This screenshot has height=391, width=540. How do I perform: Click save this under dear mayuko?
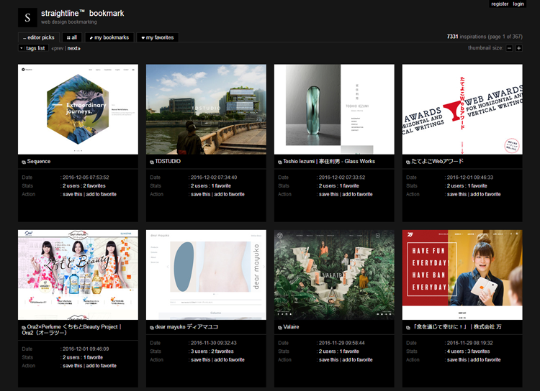200,359
